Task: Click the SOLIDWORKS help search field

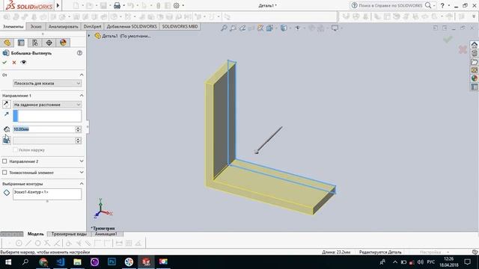Action: pos(391,5)
